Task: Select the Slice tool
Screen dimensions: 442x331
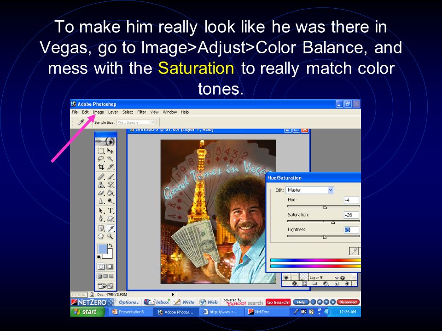Action: [x=110, y=167]
